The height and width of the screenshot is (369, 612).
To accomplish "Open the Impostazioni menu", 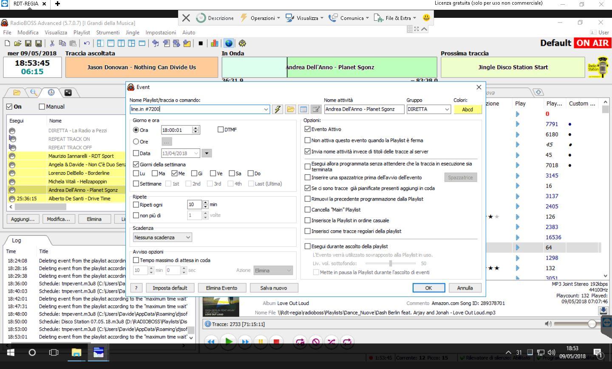I will click(x=161, y=32).
